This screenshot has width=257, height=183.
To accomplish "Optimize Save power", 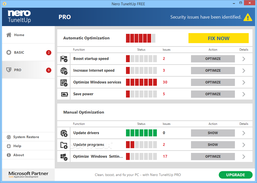I will tap(213, 94).
